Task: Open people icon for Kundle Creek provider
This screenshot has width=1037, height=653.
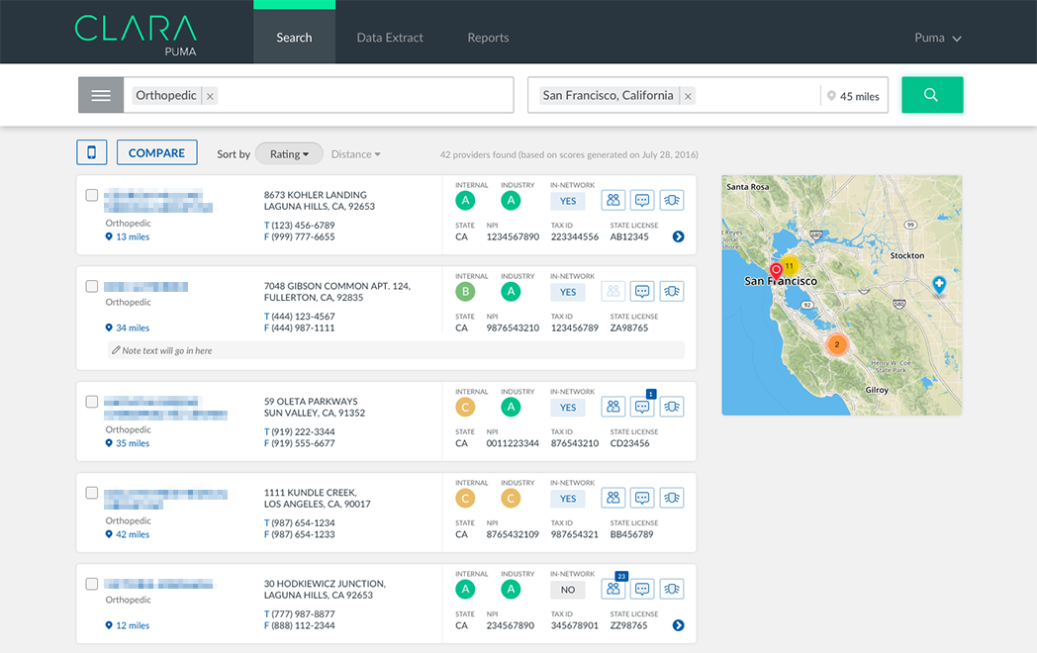Action: [613, 498]
